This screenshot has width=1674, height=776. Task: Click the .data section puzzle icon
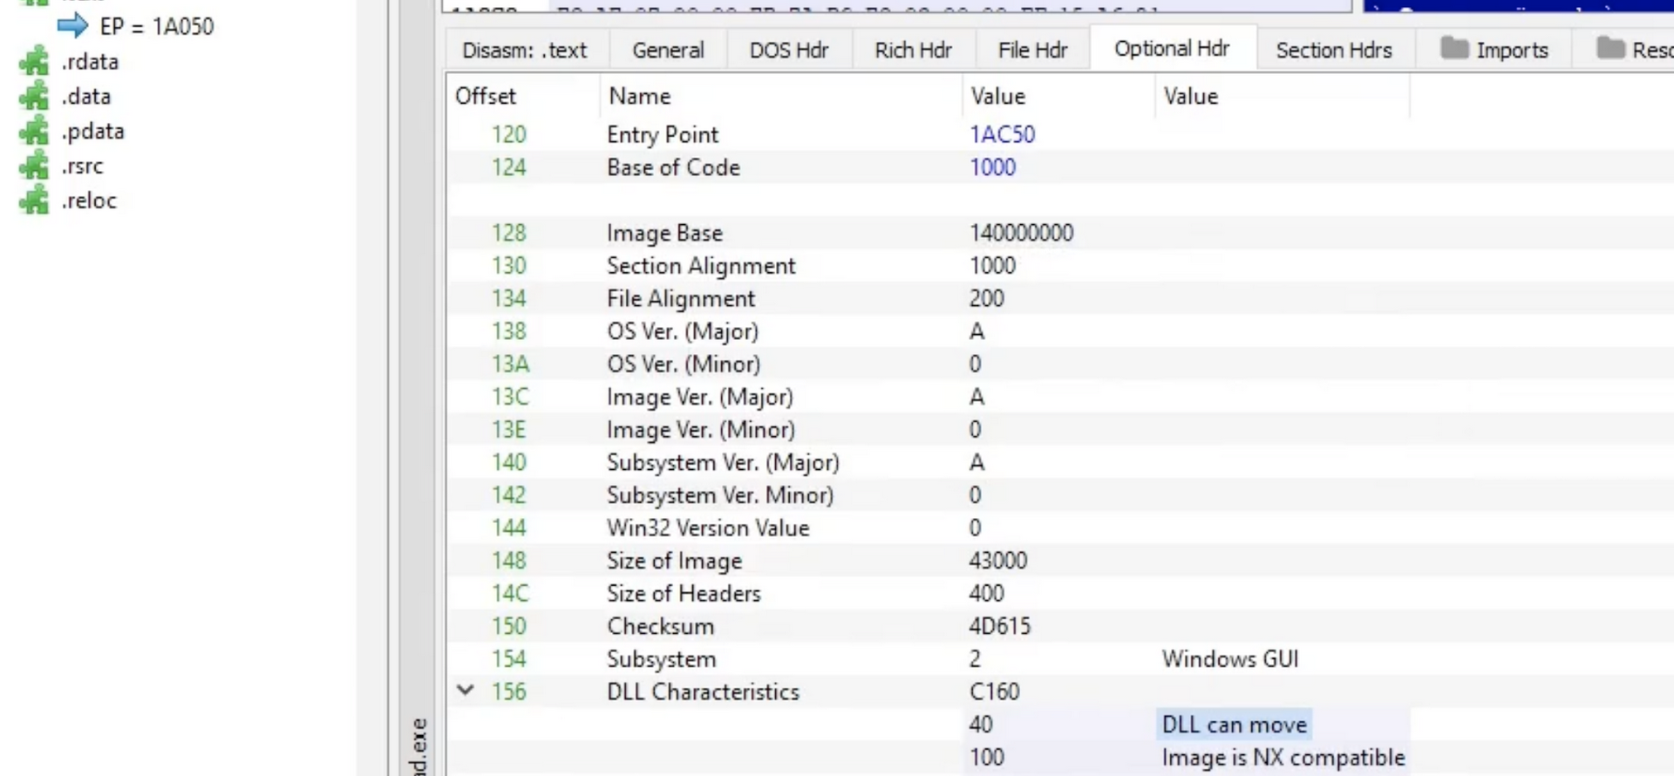click(34, 97)
